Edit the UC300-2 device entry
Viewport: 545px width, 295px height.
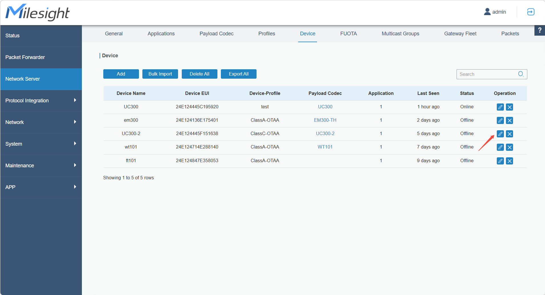click(500, 134)
